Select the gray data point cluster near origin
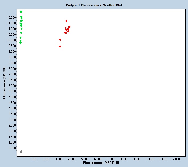This screenshot has height=167, width=188. coord(21,152)
